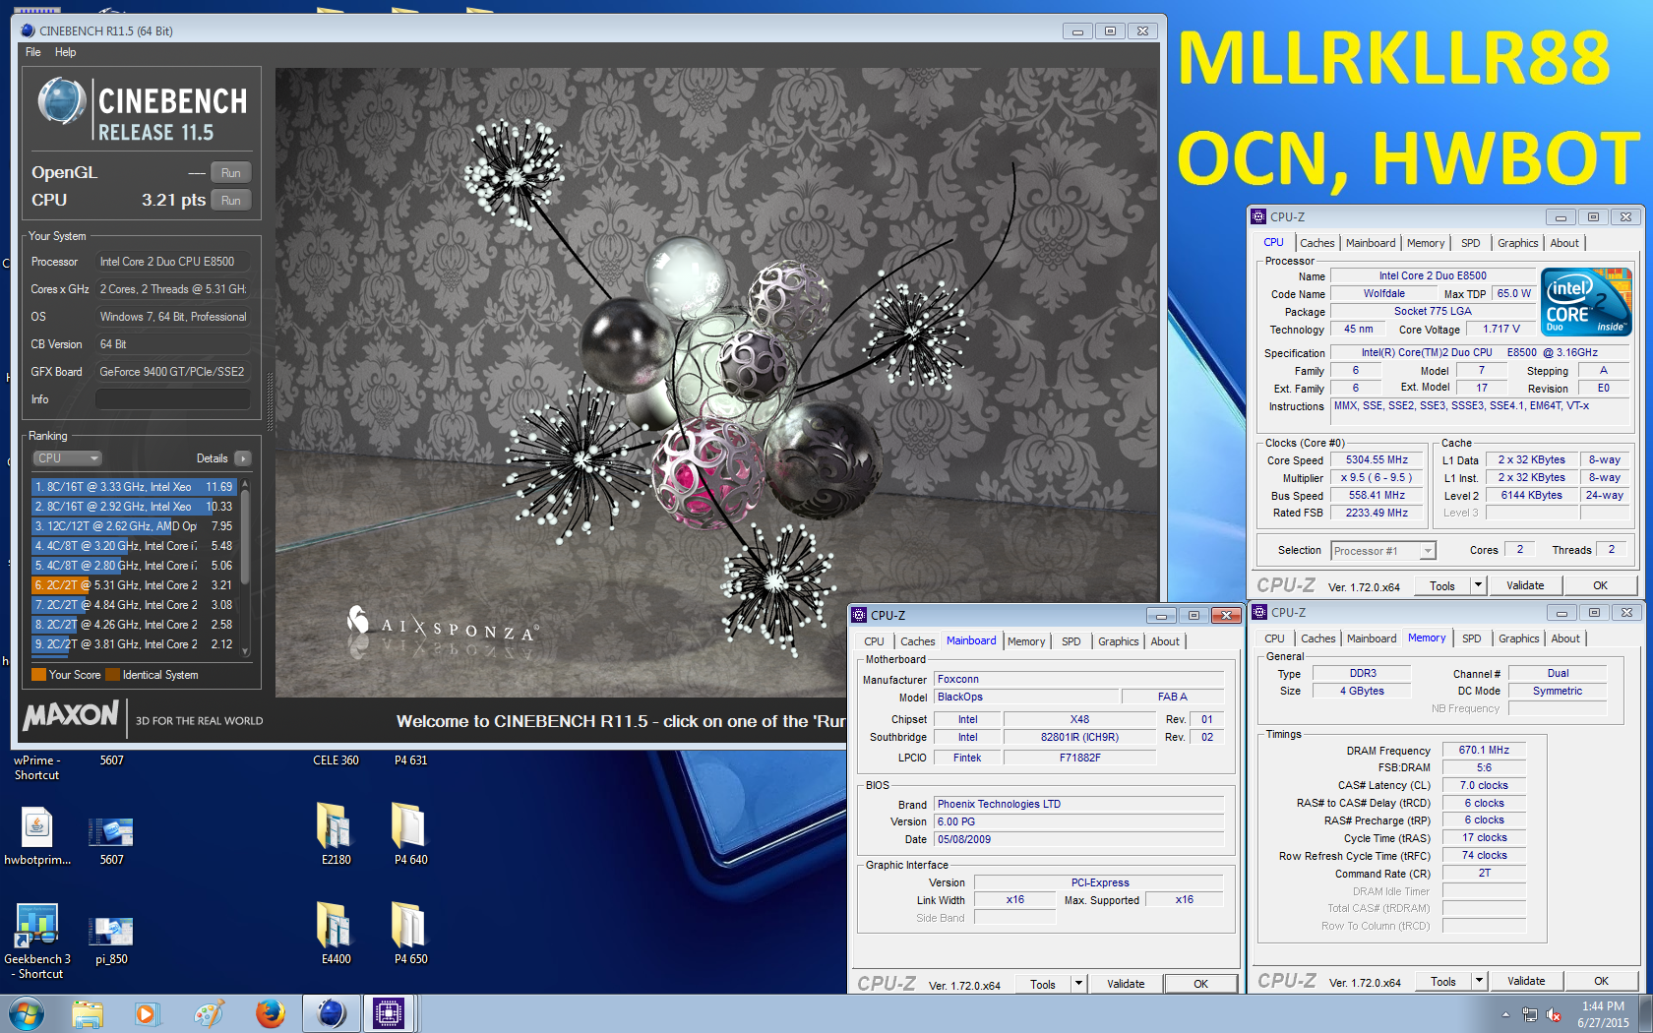Click the DRAM Frequency 670.1 MHz value

1484,750
